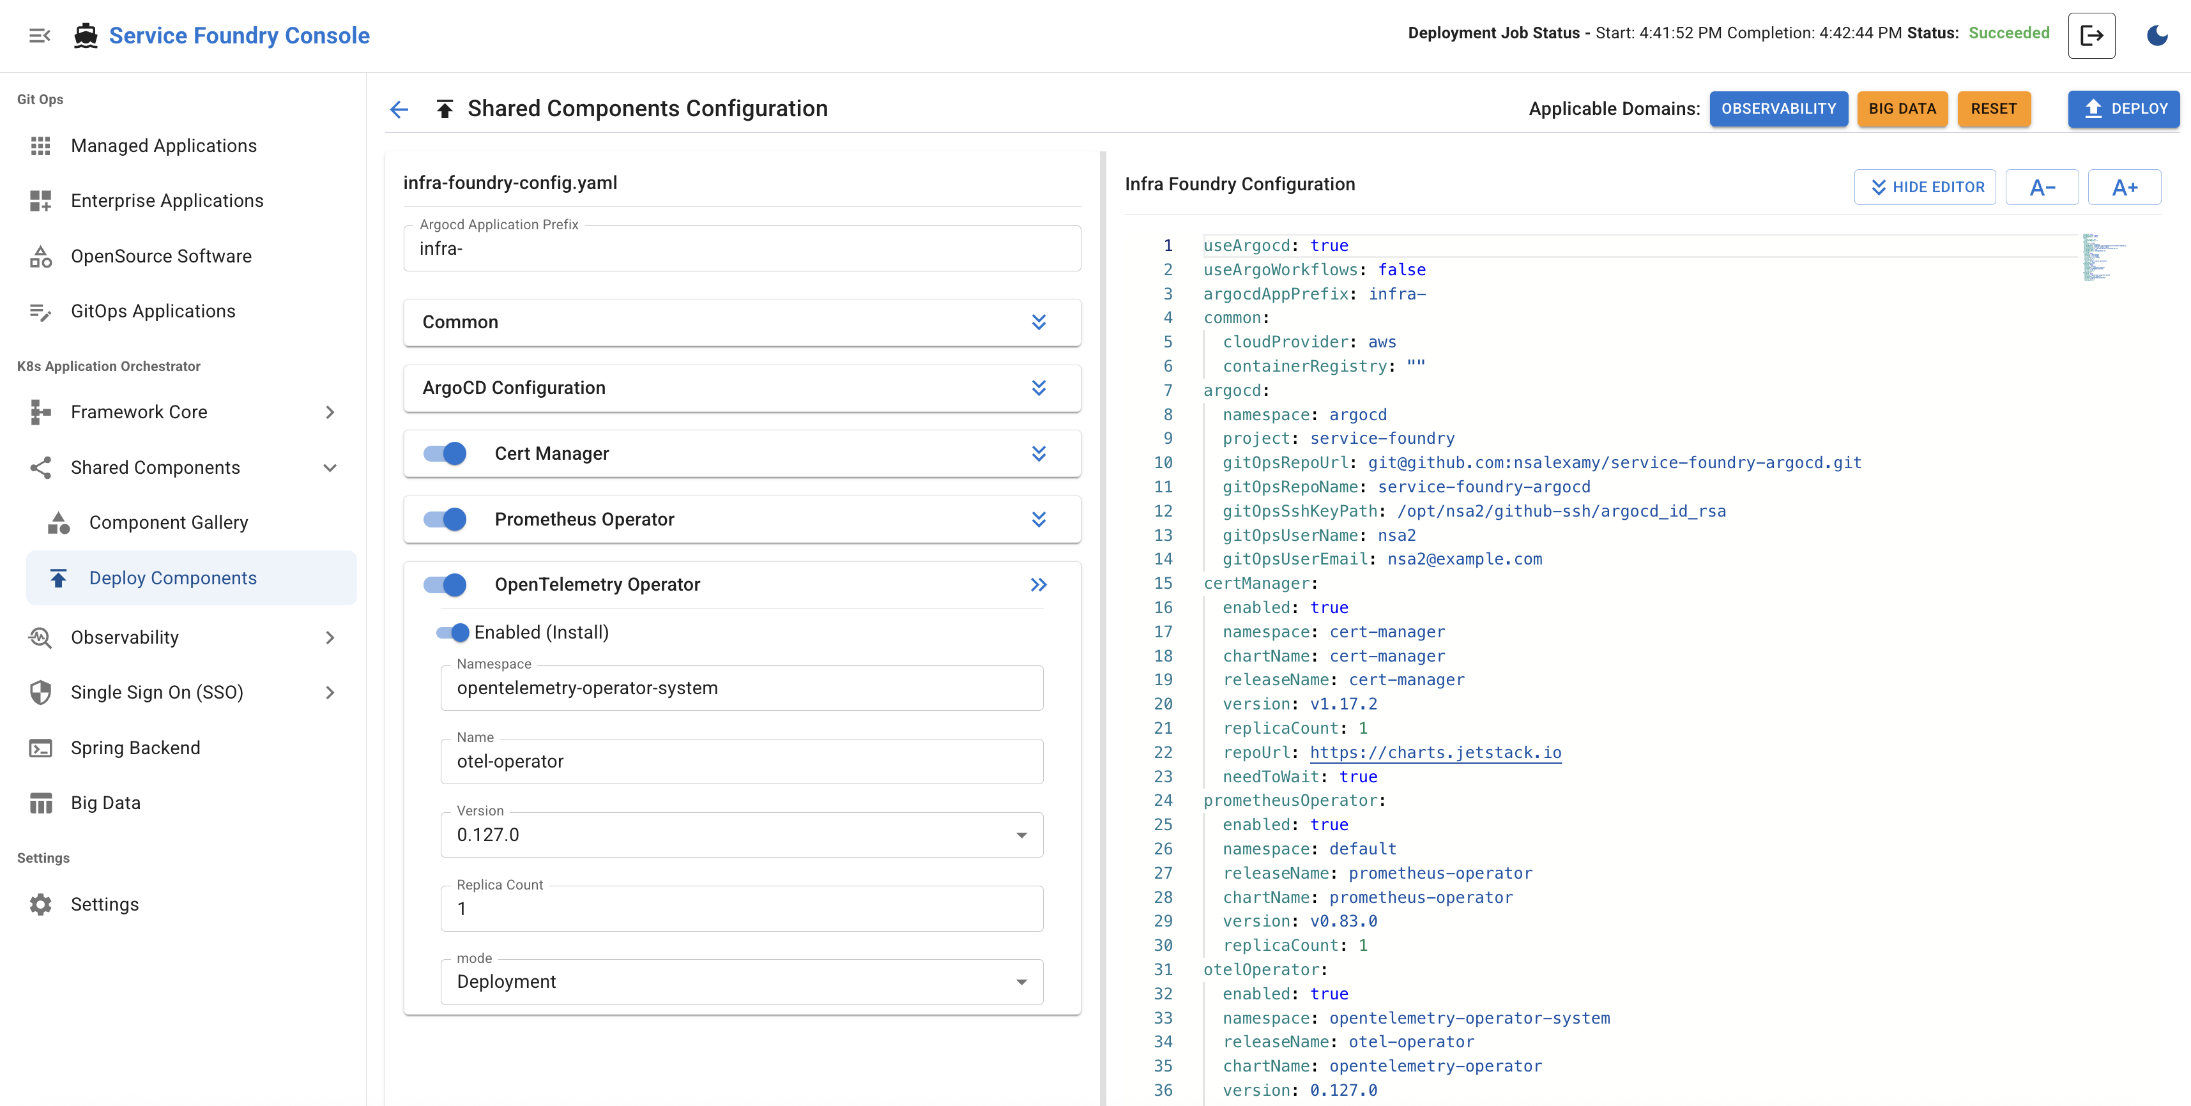
Task: Collapse the sidebar menu icon
Action: [39, 36]
